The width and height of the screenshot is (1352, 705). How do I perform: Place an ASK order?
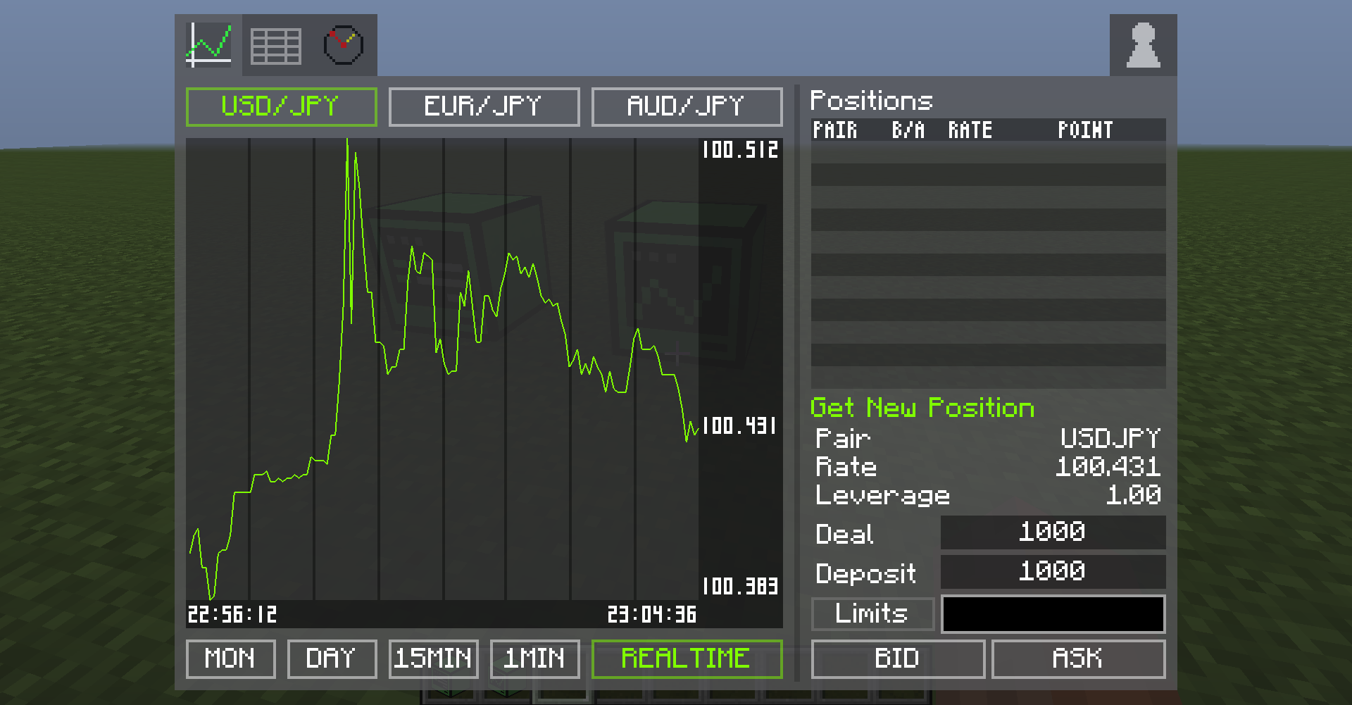1078,659
